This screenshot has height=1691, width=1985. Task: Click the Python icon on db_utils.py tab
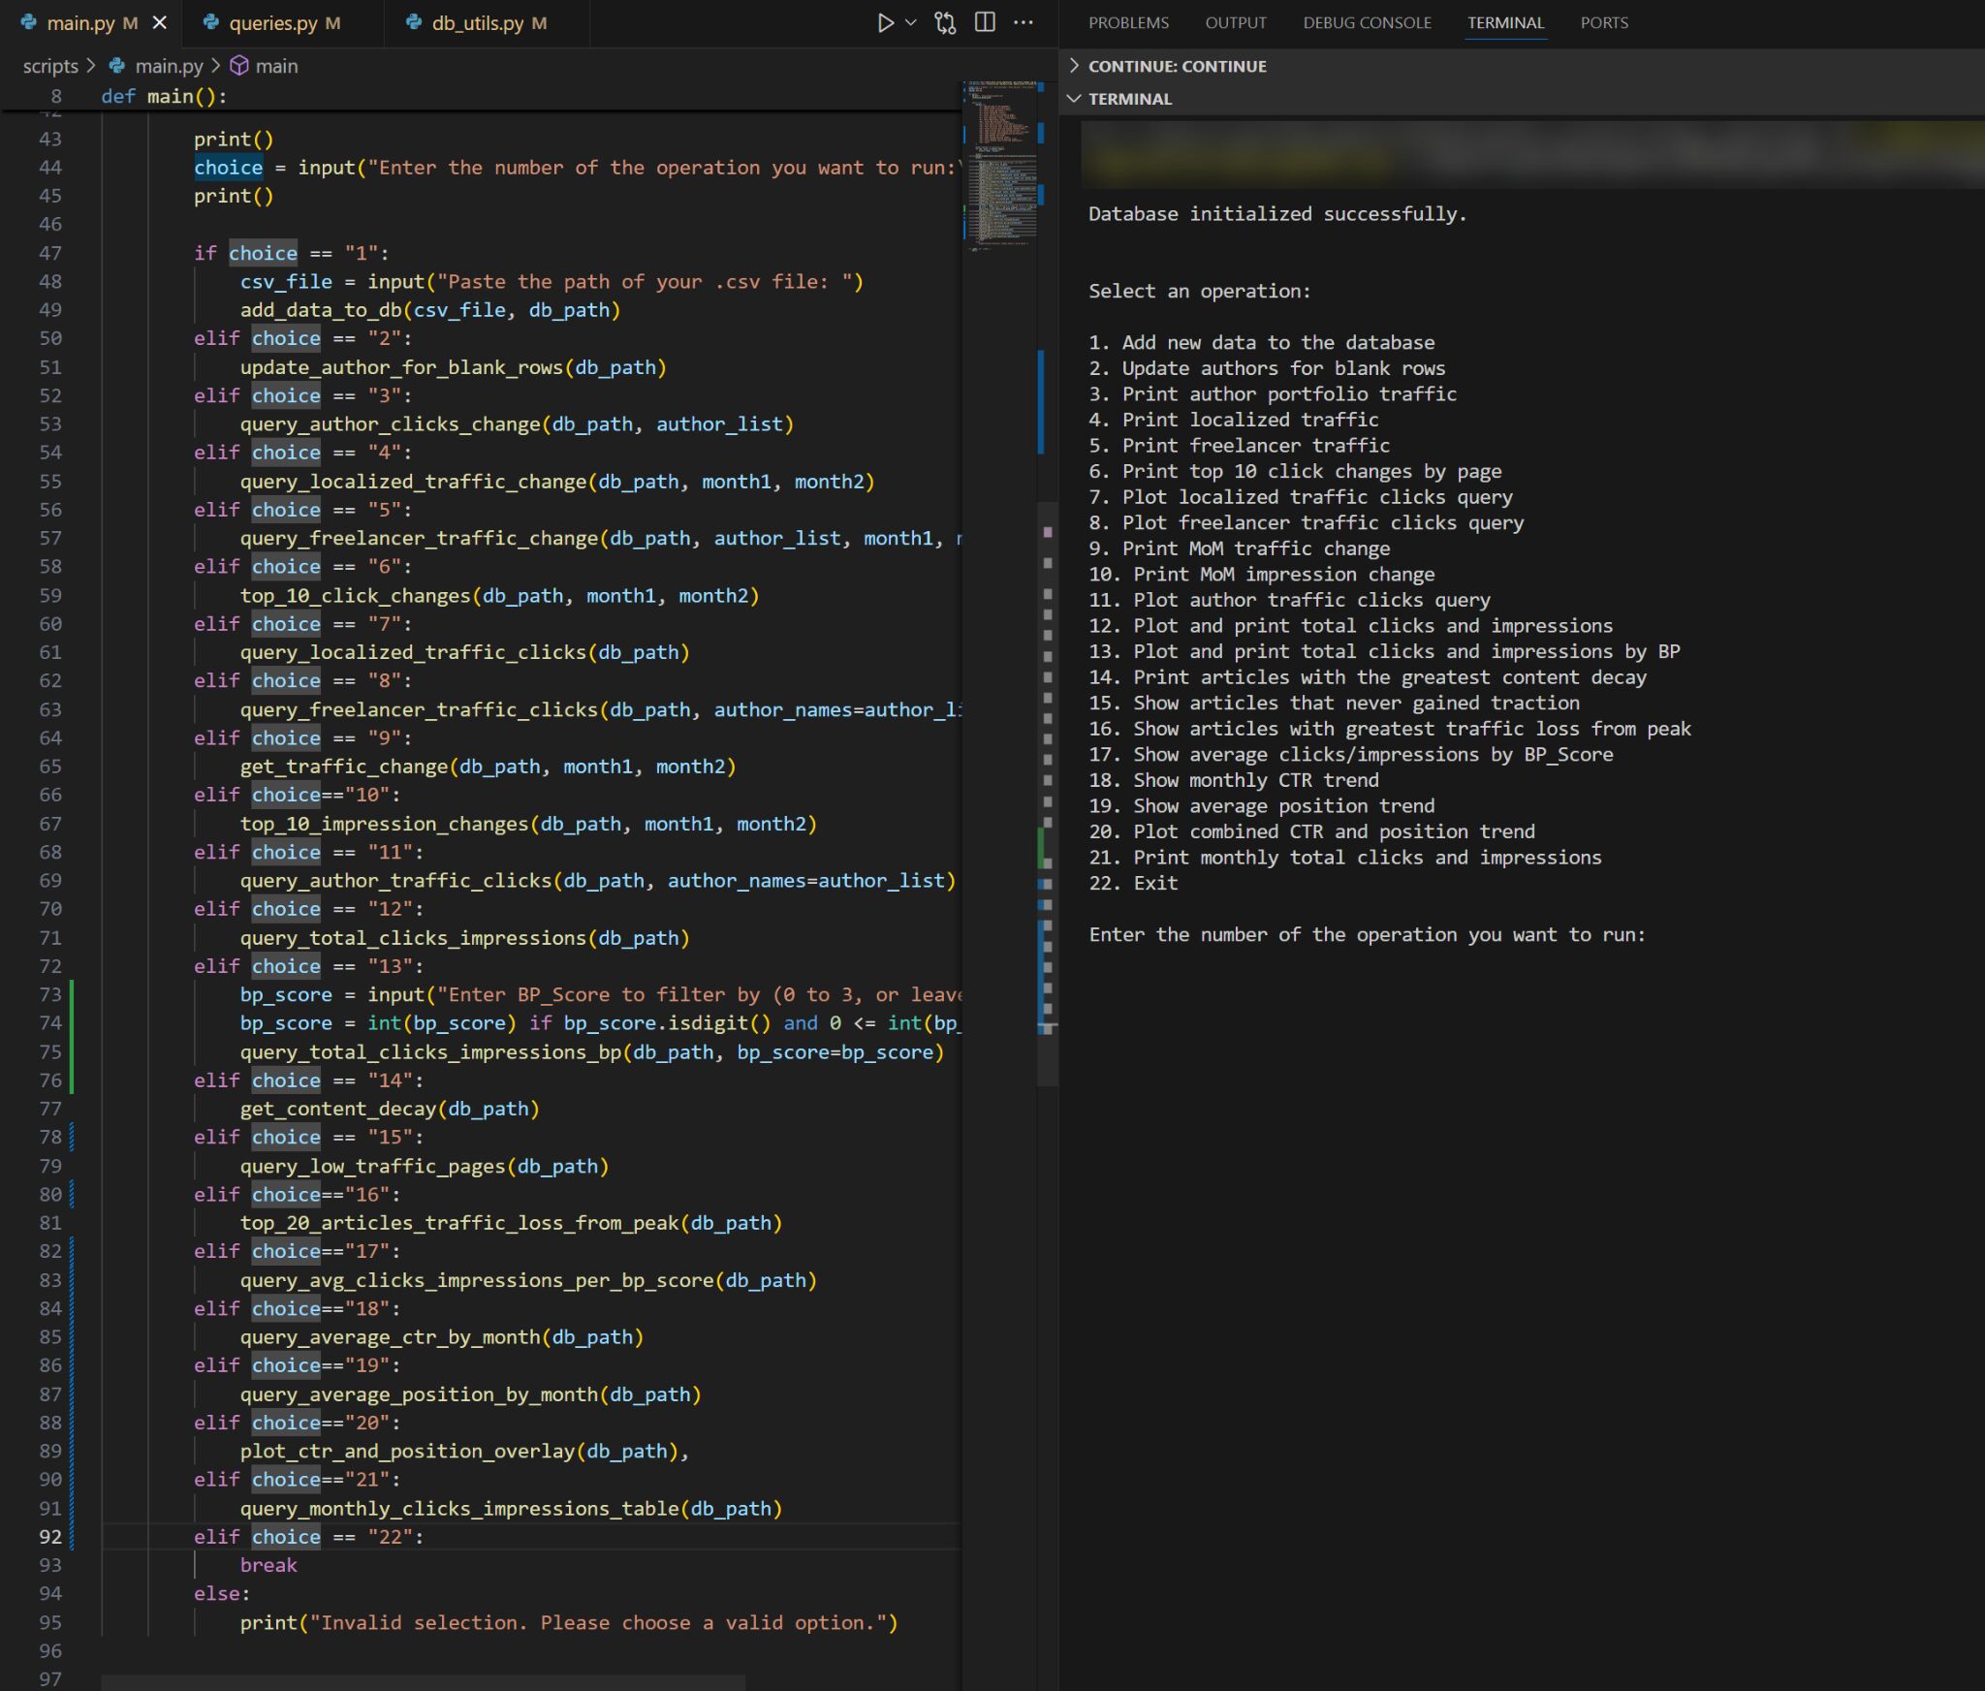pyautogui.click(x=413, y=21)
